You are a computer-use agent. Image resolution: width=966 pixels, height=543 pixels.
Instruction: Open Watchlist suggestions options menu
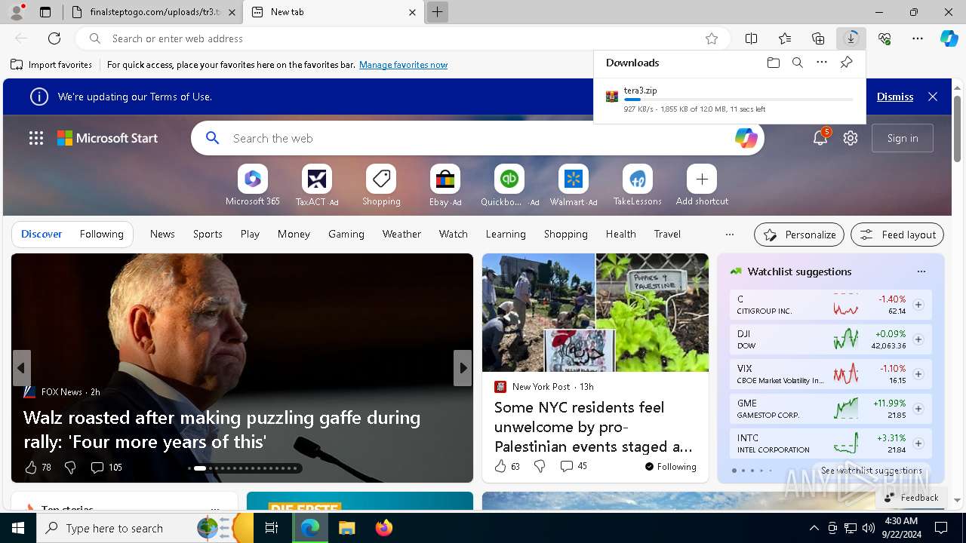pos(921,271)
